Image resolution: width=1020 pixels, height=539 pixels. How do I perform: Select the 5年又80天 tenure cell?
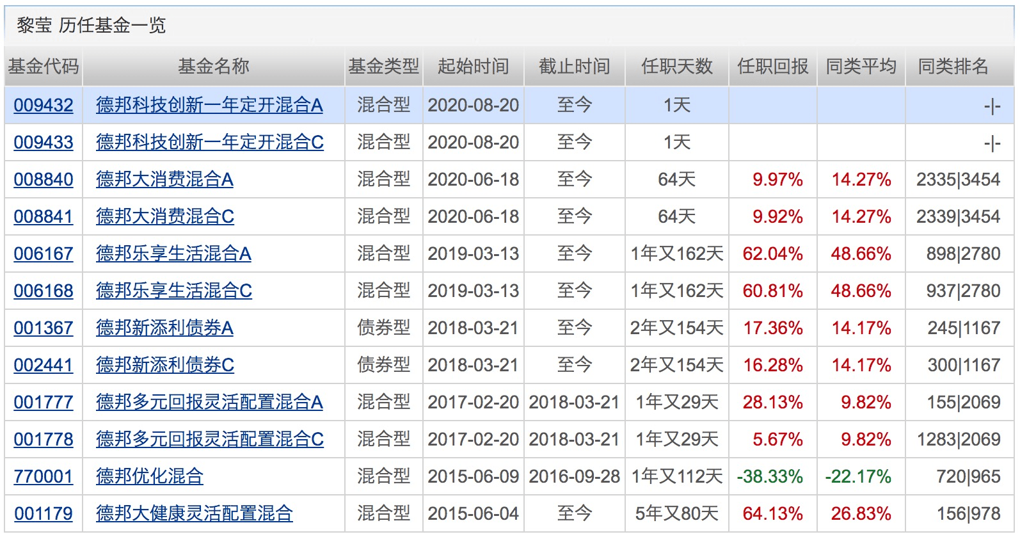coord(677,513)
